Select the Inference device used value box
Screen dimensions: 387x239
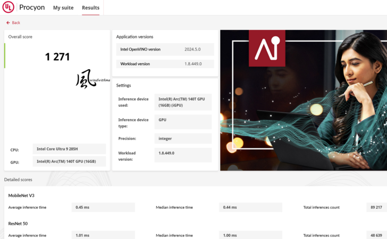pyautogui.click(x=183, y=102)
